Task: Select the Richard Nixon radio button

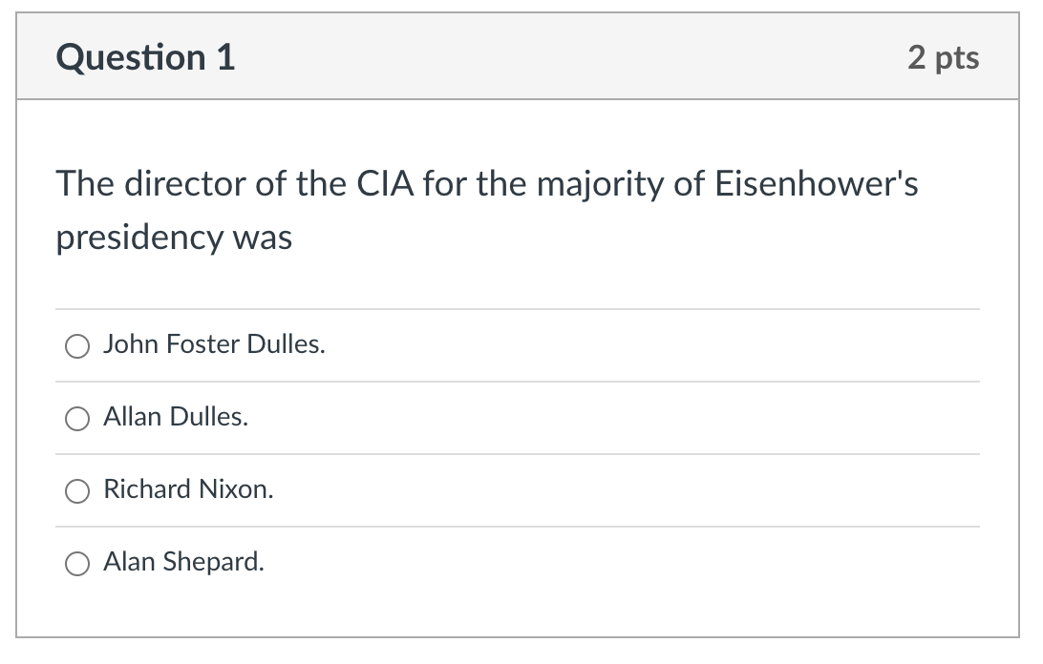Action: tap(77, 490)
